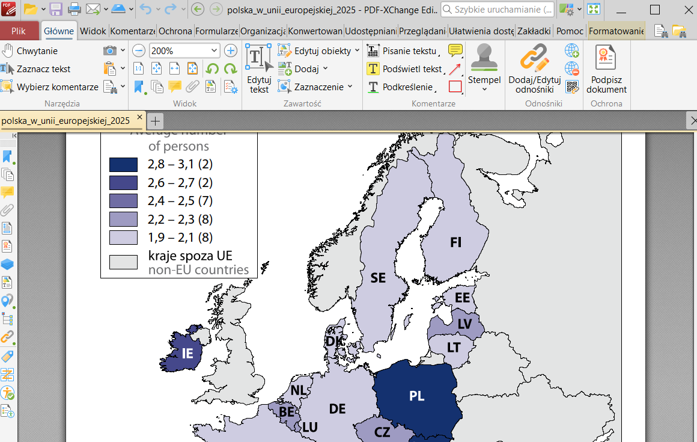Viewport: 697px width, 442px height.
Task: Click the 2,4 – 2,5 legend color swatch
Action: (x=123, y=201)
